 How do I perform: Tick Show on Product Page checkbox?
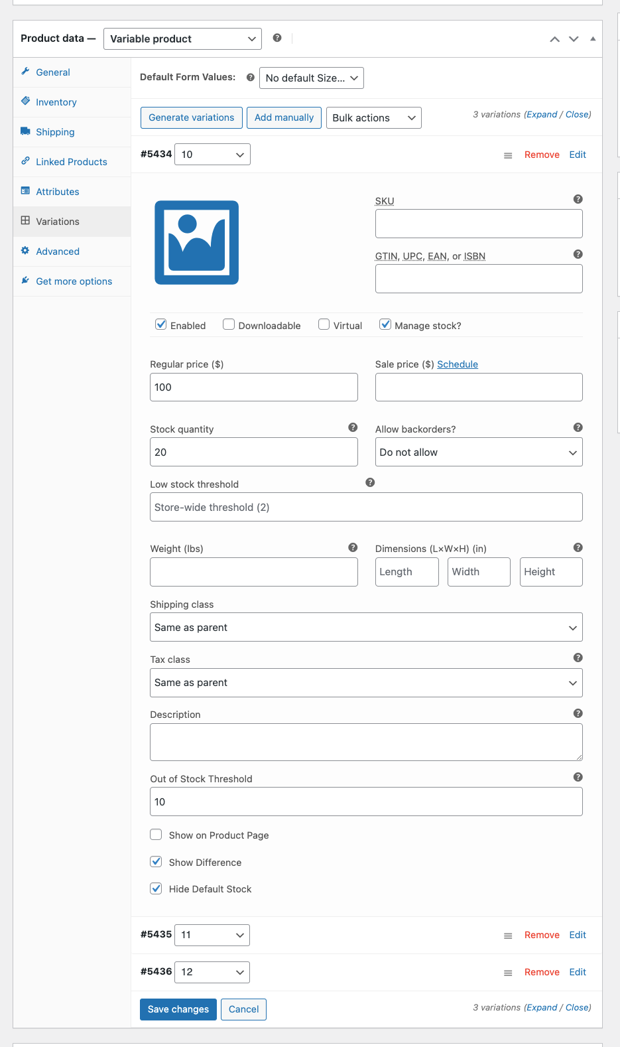click(156, 835)
